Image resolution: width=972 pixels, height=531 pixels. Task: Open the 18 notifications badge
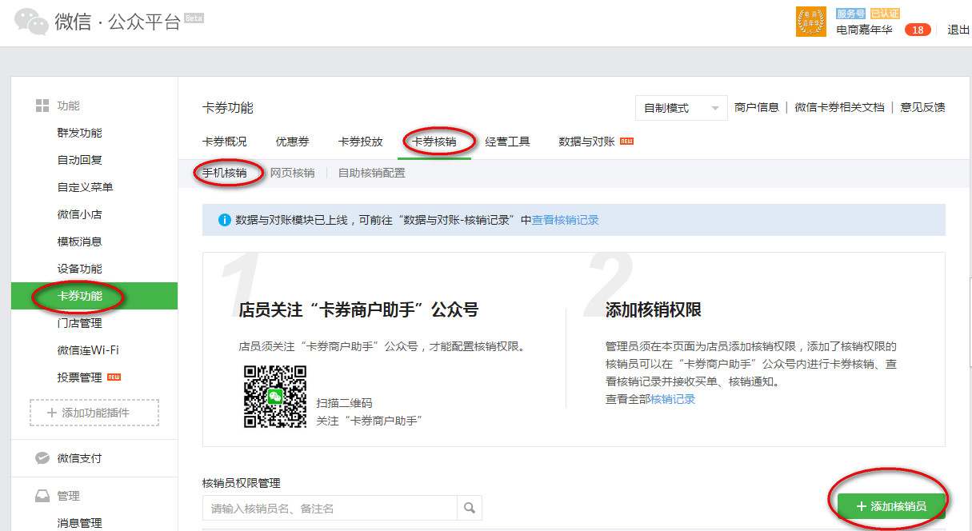[918, 30]
